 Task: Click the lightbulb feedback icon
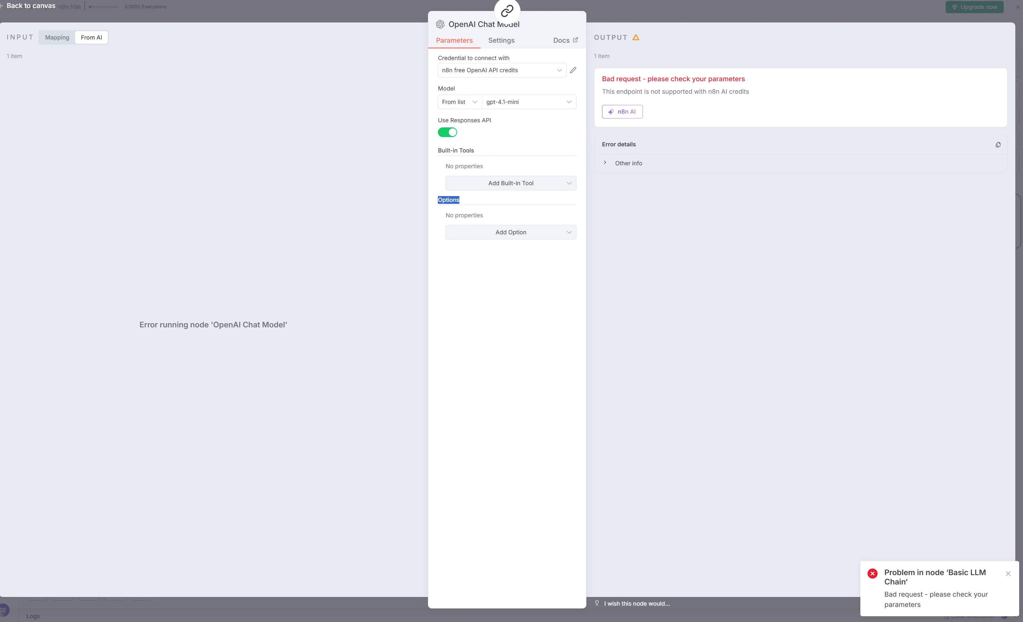pyautogui.click(x=597, y=603)
